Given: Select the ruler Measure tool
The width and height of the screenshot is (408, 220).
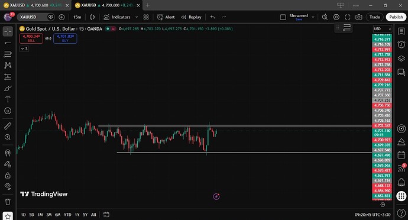Looking at the screenshot, I should pyautogui.click(x=8, y=126).
